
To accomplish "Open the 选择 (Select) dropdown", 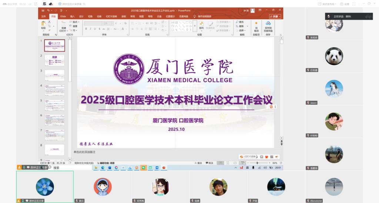I will pyautogui.click(x=241, y=30).
